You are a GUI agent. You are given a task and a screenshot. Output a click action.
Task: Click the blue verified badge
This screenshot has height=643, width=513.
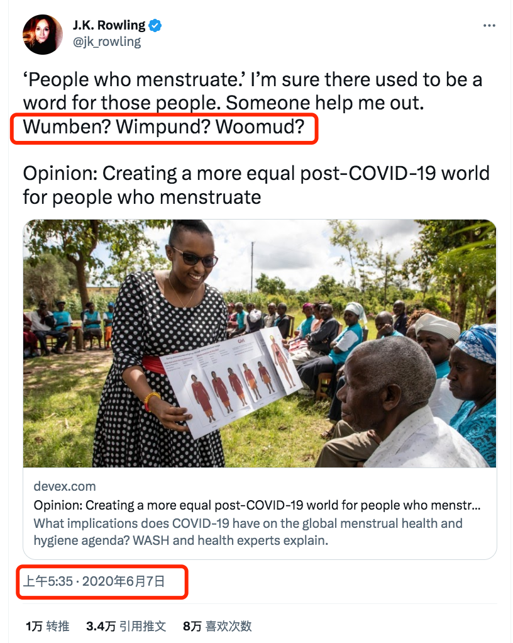point(155,25)
